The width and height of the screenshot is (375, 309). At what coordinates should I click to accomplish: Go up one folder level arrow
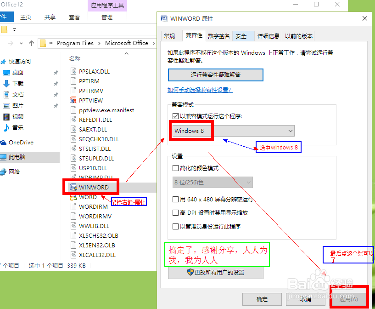pyautogui.click(x=32, y=43)
